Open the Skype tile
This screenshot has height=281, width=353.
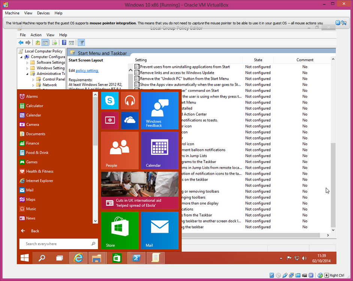pos(110,100)
